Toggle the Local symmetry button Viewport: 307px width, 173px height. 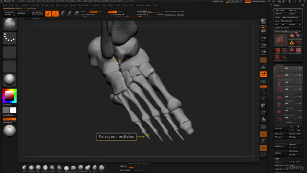tap(263, 74)
